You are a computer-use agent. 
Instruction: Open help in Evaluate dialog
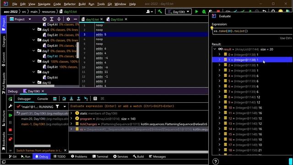(x=216, y=161)
